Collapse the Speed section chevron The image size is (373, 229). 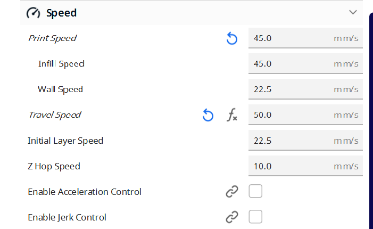[353, 12]
